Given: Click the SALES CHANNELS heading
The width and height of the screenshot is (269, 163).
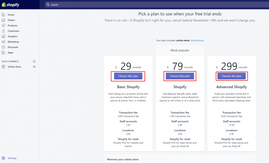Looking at the screenshot, I should click(x=10, y=62).
